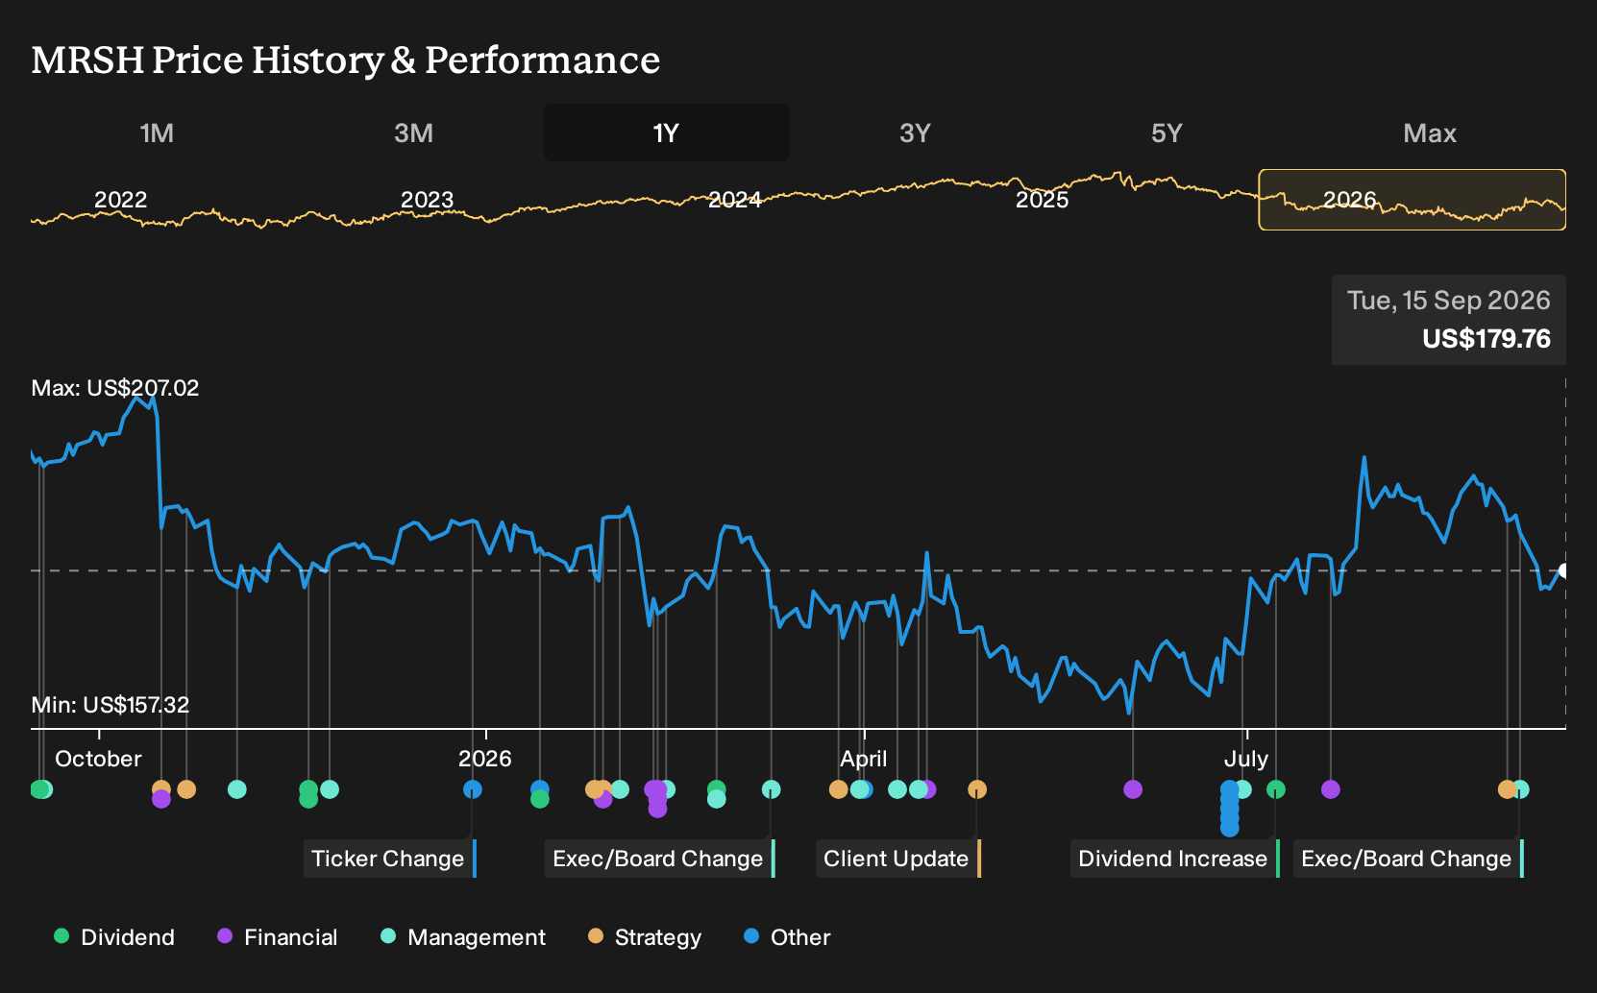Toggle the Dividend legend category

(114, 937)
